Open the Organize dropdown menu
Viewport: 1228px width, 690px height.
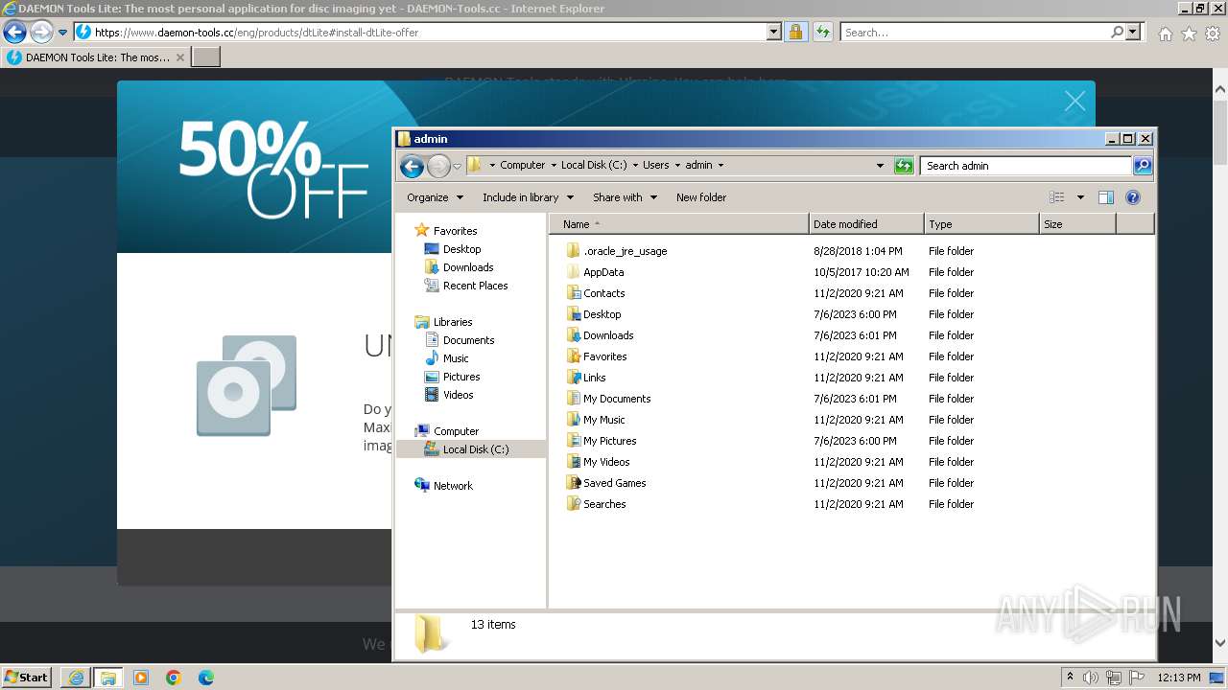tap(436, 197)
